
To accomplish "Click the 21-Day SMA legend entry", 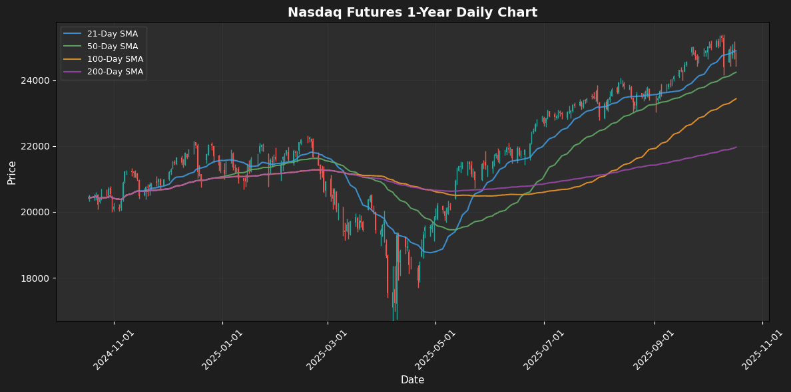I will pyautogui.click(x=113, y=34).
